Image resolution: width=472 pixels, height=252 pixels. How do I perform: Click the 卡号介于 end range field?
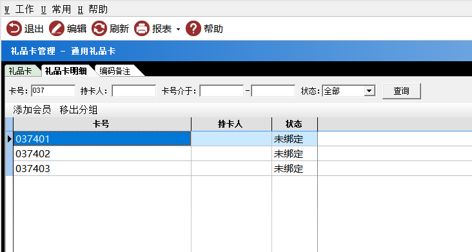coord(273,90)
